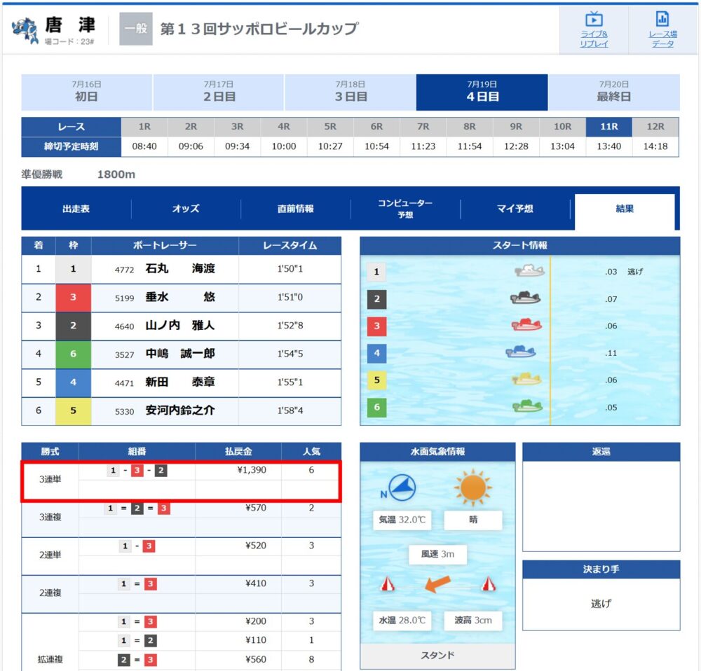The height and width of the screenshot is (671, 701).
Task: Click the orange wind arrow icon
Action: click(x=437, y=583)
